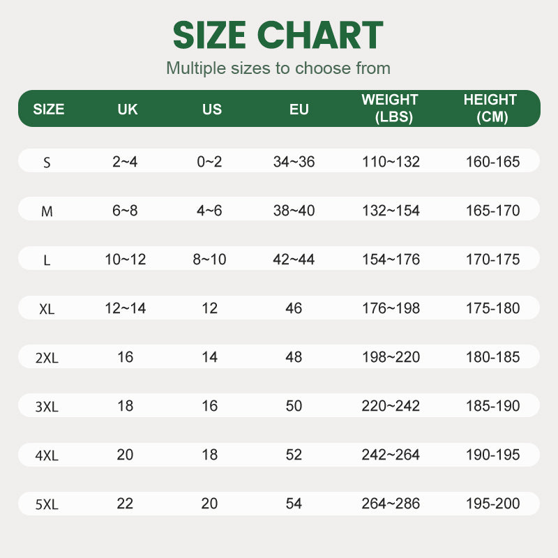Viewport: 558px width, 558px height.
Task: Click the EU 34~36 cell
Action: pyautogui.click(x=294, y=162)
